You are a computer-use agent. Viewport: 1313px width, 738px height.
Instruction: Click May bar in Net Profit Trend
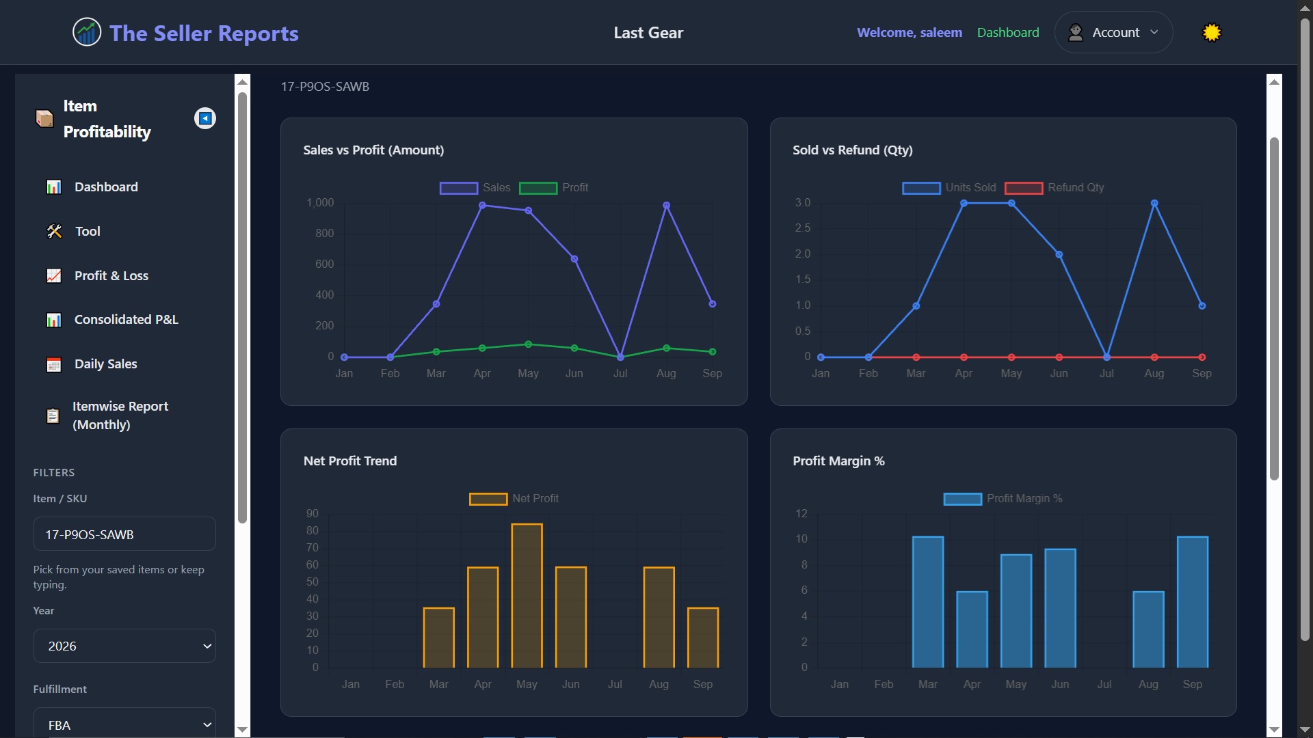(x=527, y=596)
